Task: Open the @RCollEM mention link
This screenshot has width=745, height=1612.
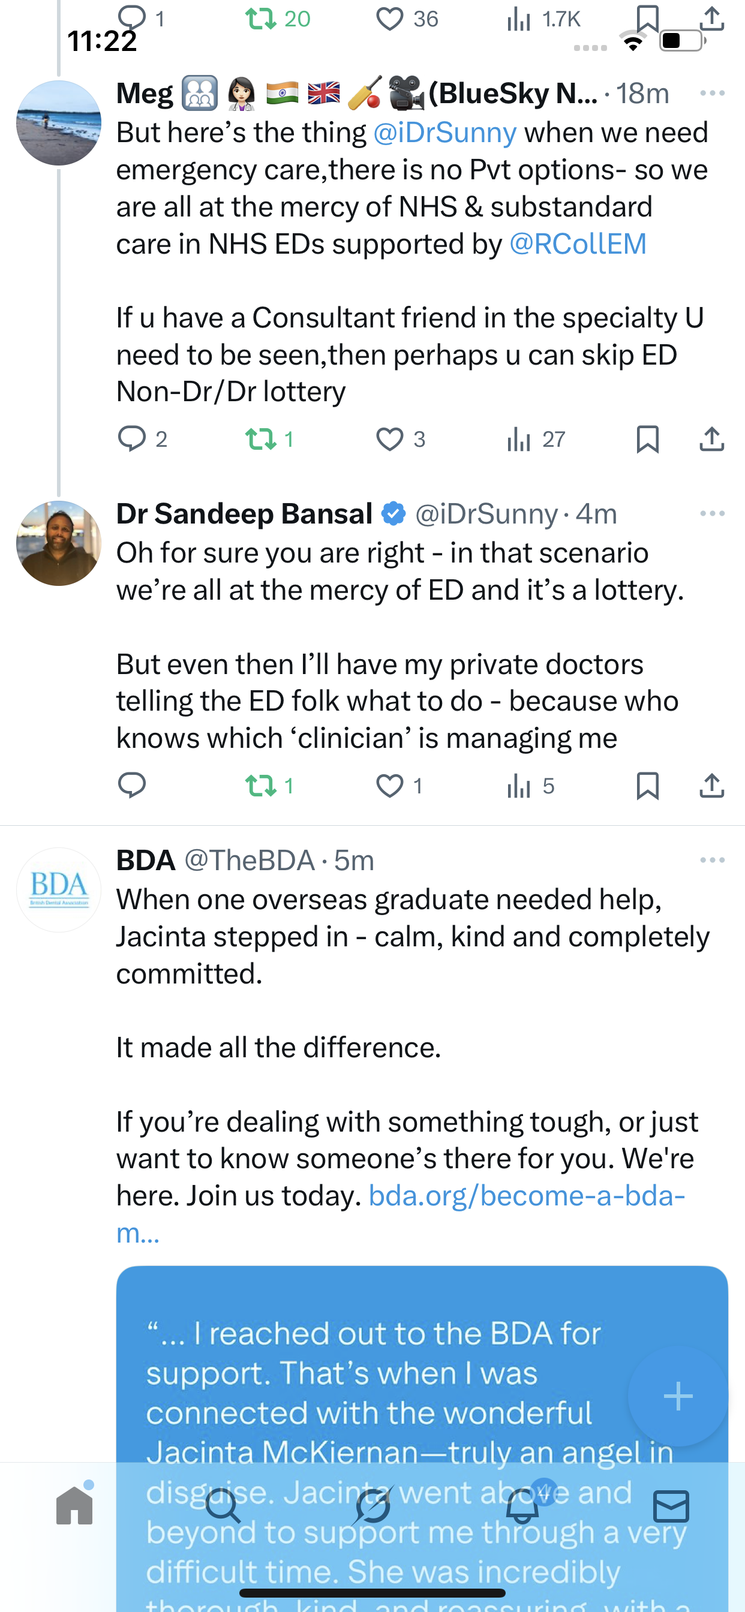Action: (578, 244)
